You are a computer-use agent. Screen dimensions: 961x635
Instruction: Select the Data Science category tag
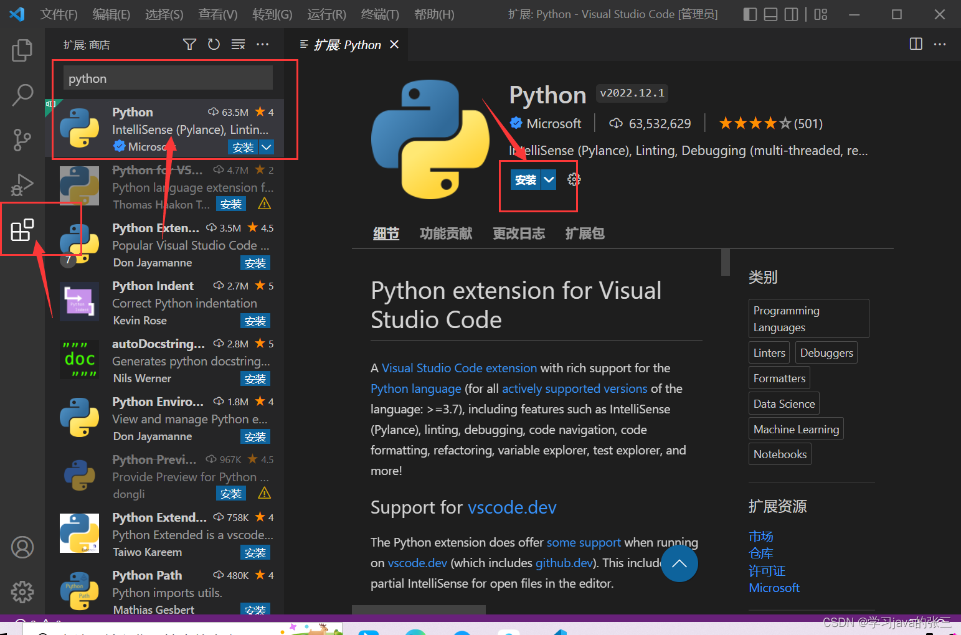784,403
